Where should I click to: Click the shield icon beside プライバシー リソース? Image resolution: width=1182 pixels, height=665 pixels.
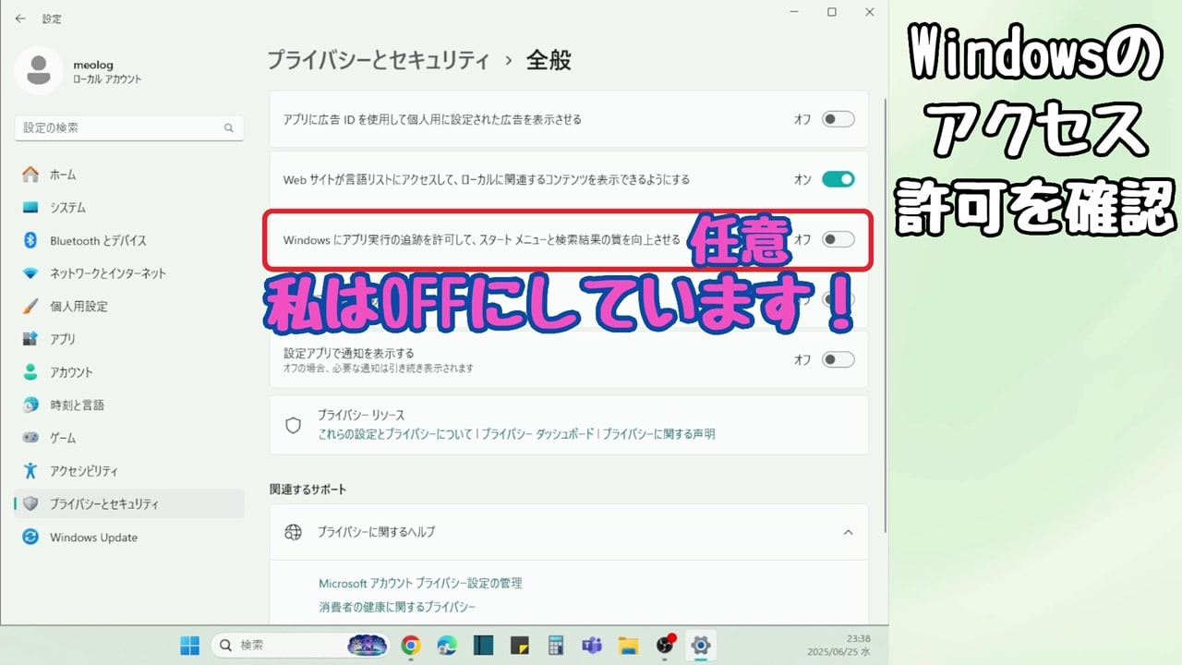click(294, 425)
